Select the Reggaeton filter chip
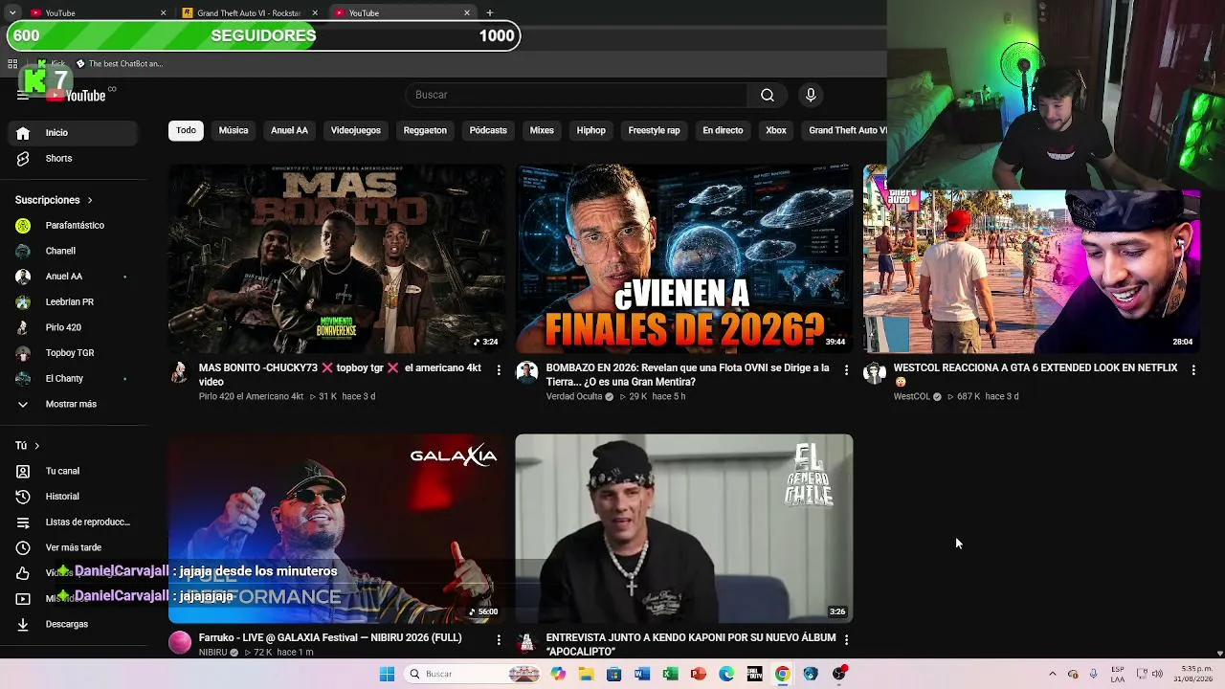 (x=425, y=130)
